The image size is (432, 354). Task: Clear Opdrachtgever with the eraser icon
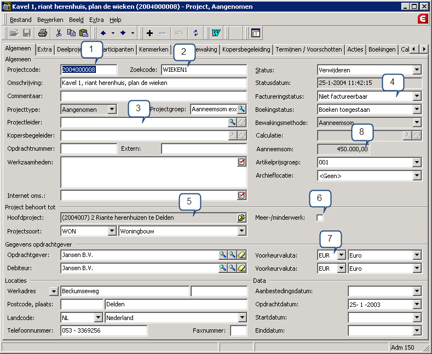(241, 255)
